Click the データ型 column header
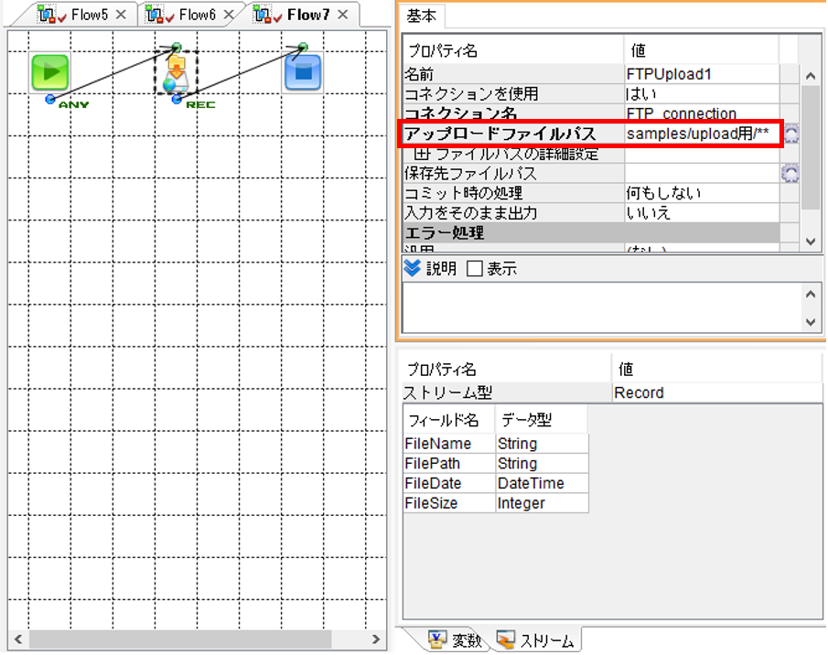This screenshot has width=828, height=655. (x=542, y=420)
